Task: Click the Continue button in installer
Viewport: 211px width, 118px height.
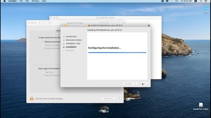Action: [x=141, y=84]
